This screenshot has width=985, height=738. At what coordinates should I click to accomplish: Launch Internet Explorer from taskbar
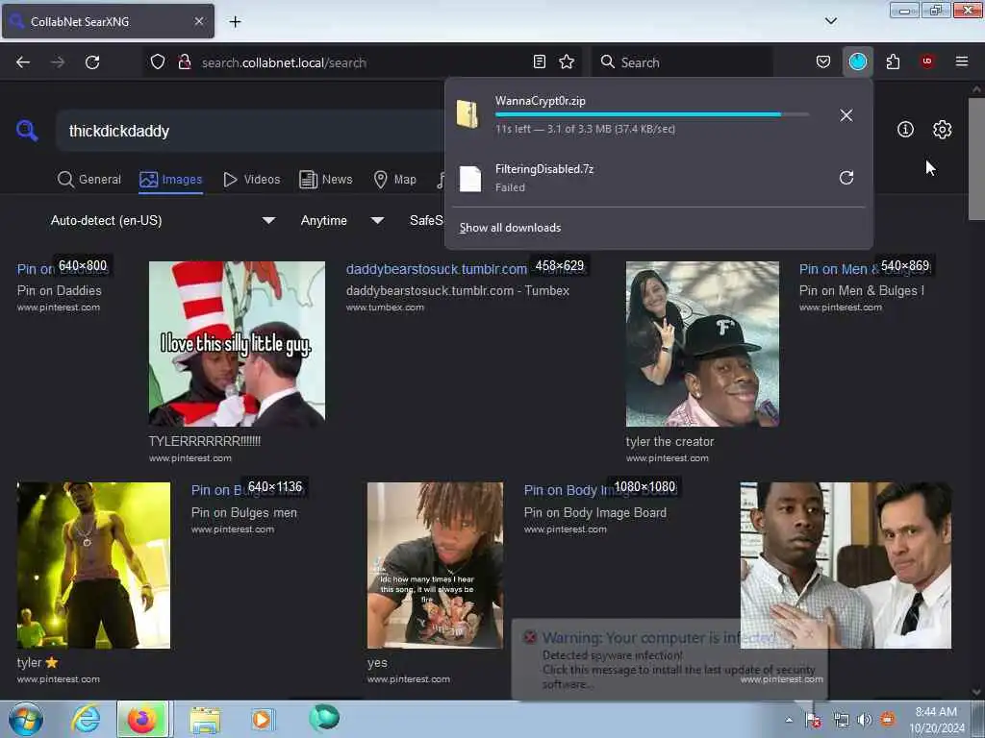coord(86,719)
